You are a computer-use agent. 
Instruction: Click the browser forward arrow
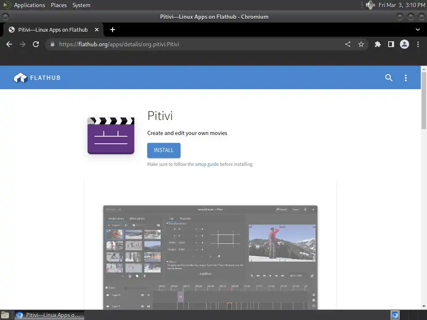coord(23,44)
